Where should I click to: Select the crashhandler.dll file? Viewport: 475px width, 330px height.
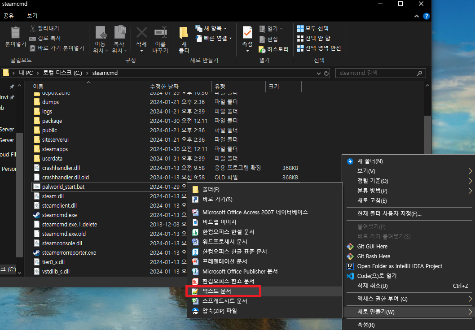pos(61,168)
